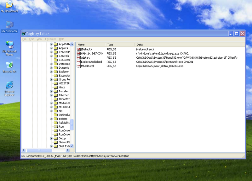The width and height of the screenshot is (252, 181).
Task: Click tree horizontal scroll left arrow
Action: click(x=24, y=150)
